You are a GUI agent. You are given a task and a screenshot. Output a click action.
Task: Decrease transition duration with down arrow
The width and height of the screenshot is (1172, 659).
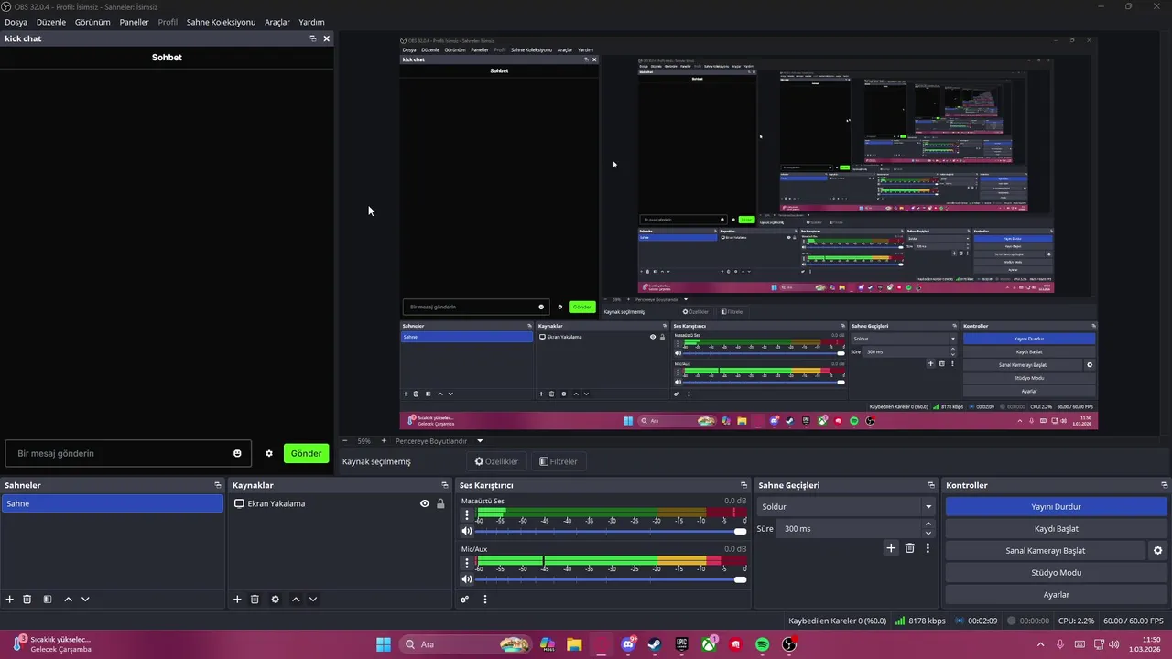click(928, 534)
